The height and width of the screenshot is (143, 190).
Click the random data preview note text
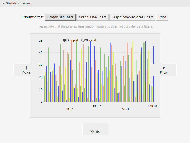(x=95, y=26)
